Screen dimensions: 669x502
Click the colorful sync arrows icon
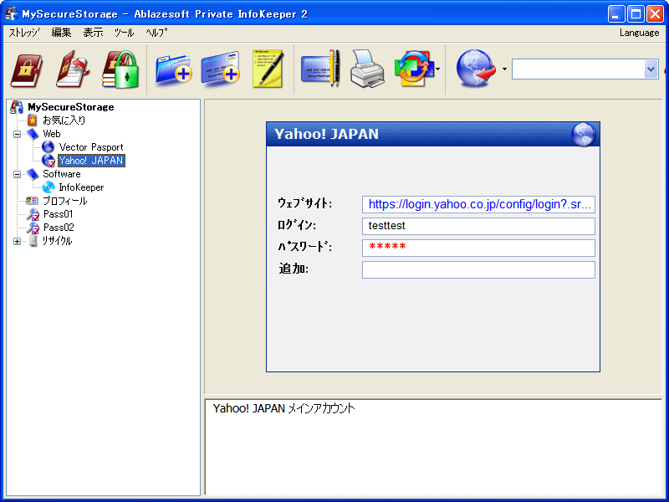point(414,69)
